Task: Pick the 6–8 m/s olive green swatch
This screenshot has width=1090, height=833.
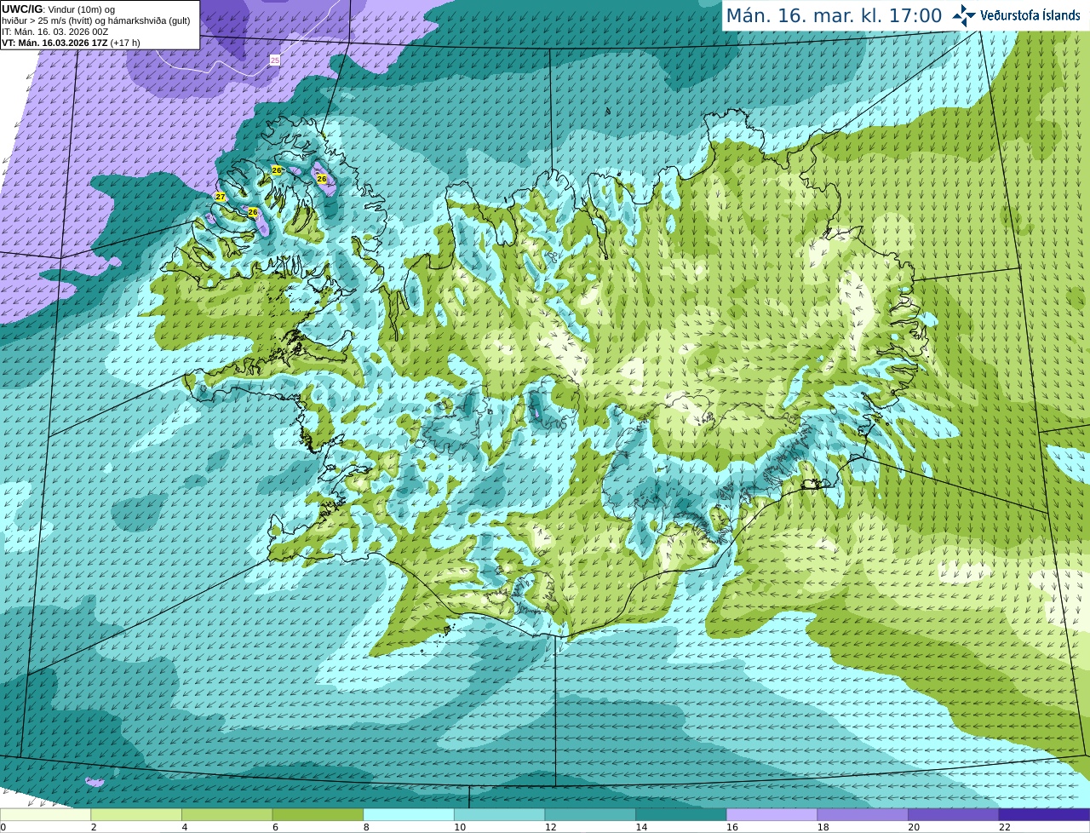Action: point(318,815)
